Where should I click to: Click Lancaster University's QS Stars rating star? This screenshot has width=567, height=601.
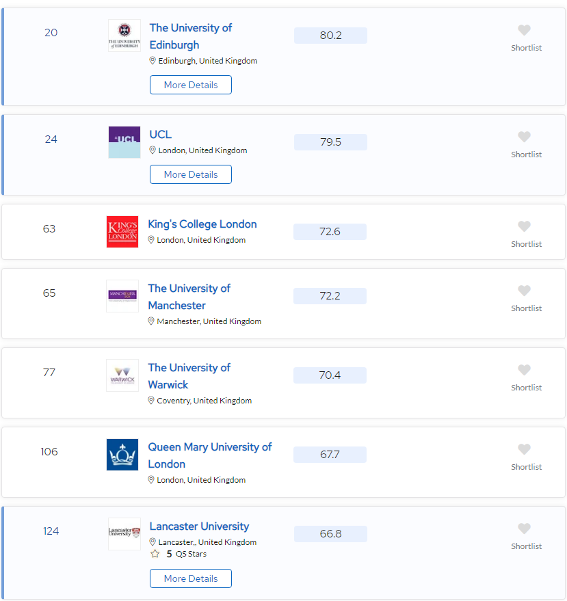pos(155,554)
